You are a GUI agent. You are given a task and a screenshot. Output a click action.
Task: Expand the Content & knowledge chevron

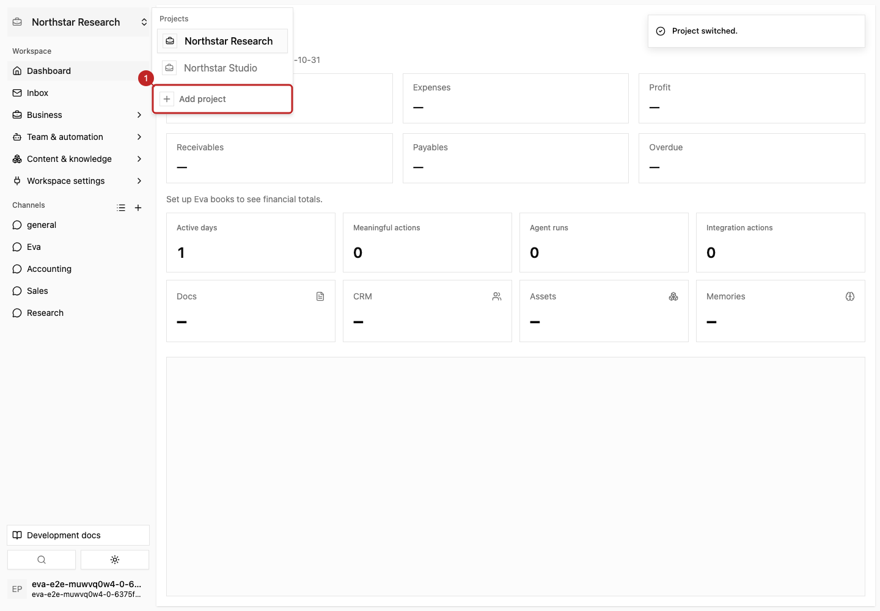[x=139, y=159]
